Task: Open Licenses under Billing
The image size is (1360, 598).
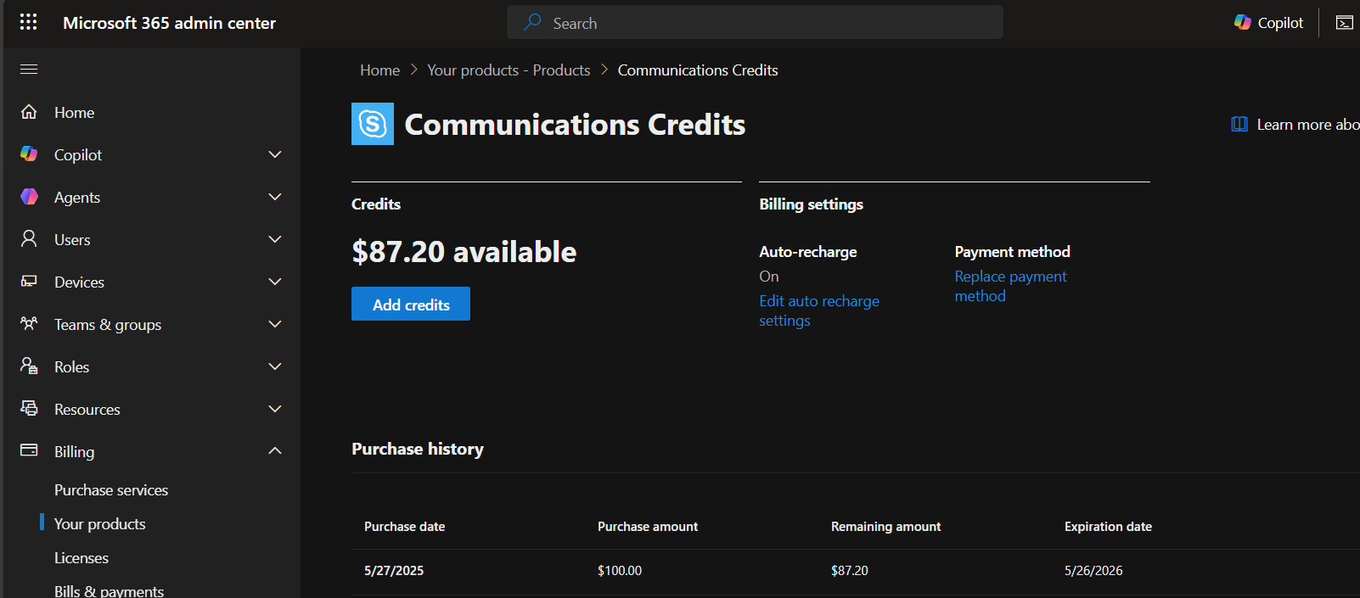Action: click(x=81, y=558)
